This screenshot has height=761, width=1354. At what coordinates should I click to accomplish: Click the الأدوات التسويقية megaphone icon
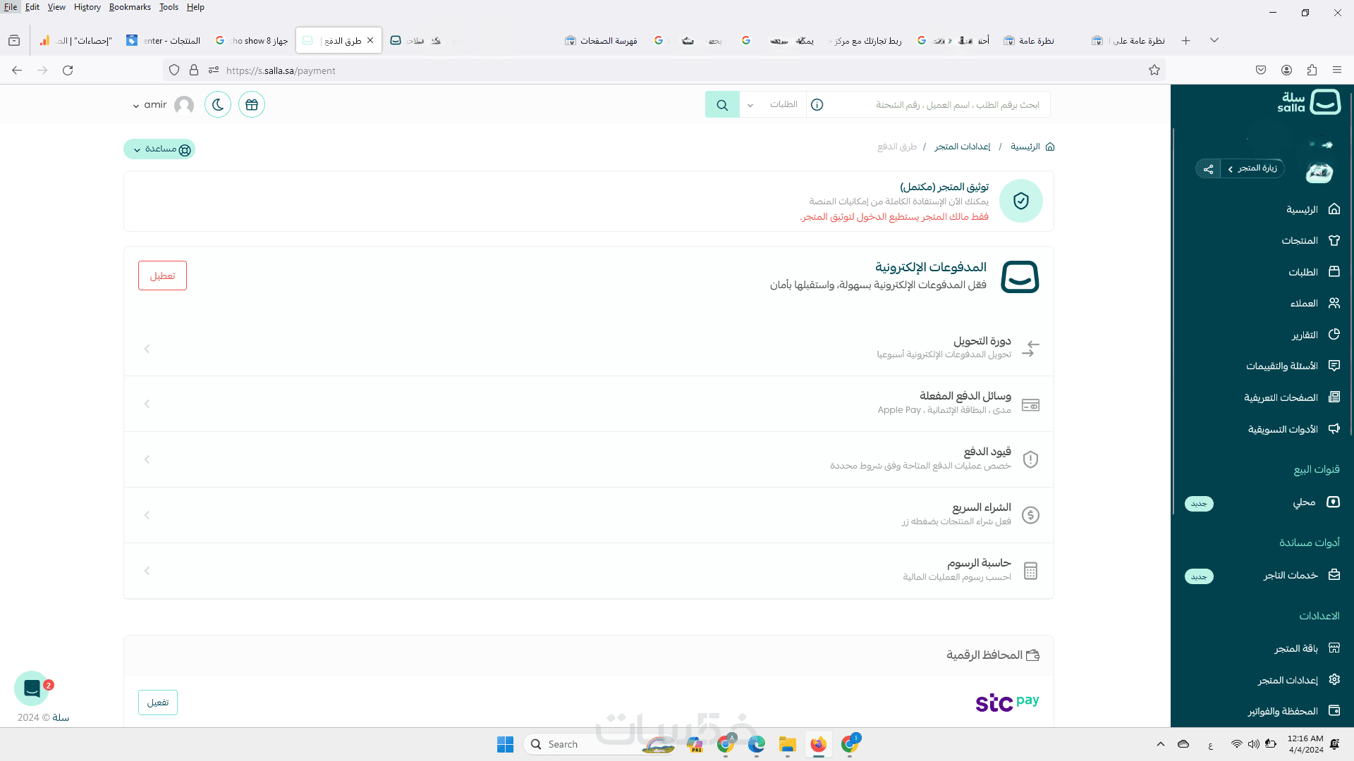(1334, 428)
